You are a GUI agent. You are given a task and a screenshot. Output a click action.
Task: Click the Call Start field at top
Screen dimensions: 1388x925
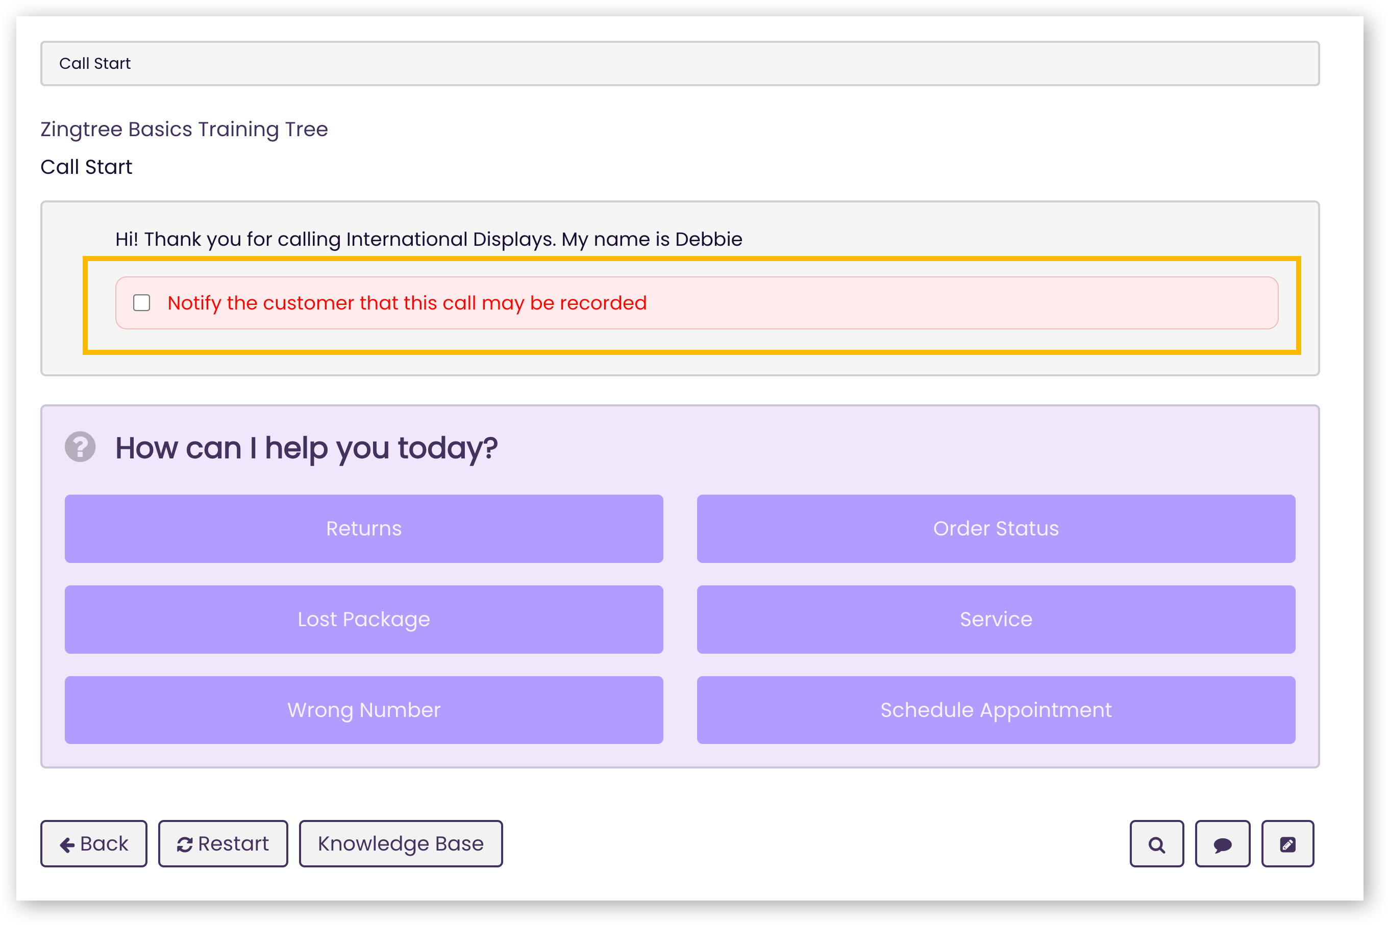click(x=679, y=63)
